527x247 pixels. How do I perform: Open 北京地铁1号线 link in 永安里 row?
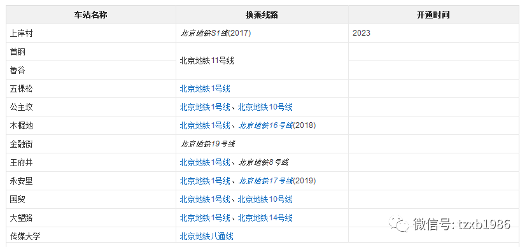205,181
